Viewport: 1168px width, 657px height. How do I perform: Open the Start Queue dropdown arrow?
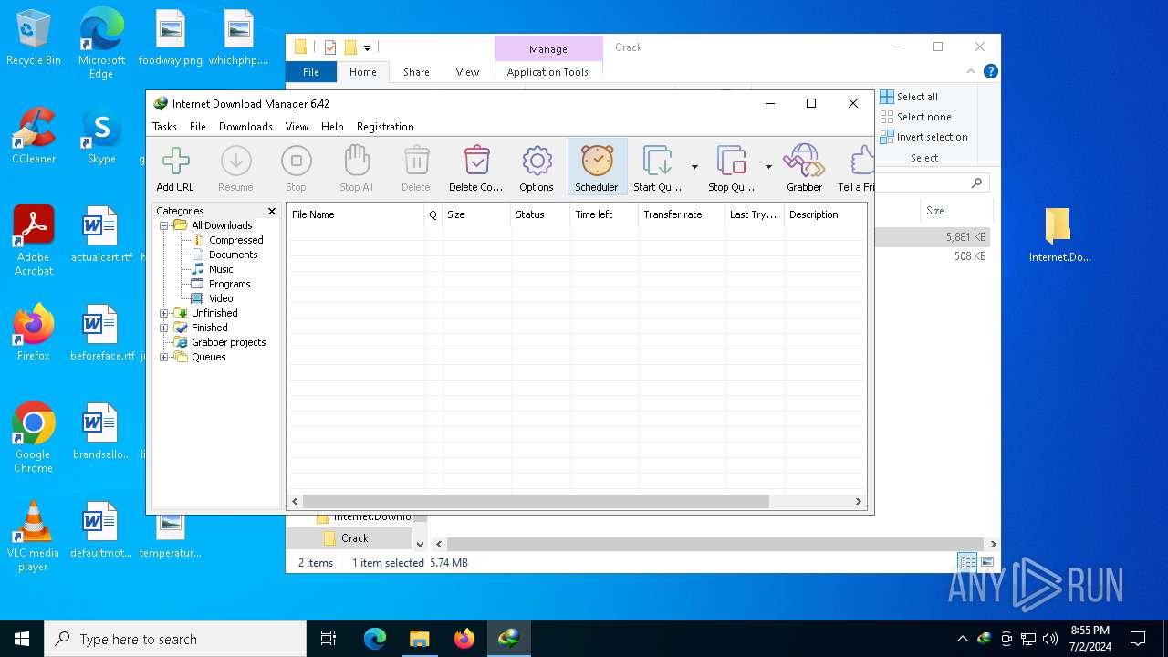[694, 167]
